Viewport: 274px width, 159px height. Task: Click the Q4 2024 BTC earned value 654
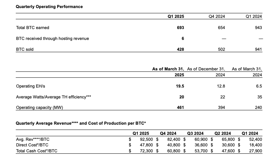pyautogui.click(x=221, y=28)
